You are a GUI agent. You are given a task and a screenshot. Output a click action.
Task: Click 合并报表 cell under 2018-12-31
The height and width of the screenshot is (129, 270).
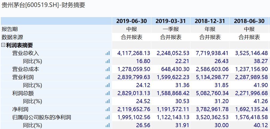[x=210, y=37]
